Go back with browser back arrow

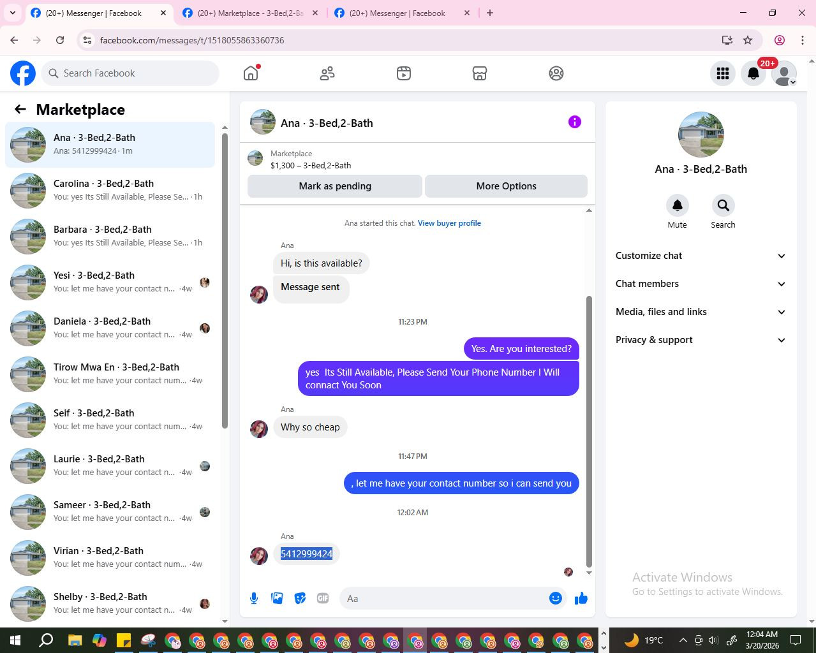[x=14, y=40]
